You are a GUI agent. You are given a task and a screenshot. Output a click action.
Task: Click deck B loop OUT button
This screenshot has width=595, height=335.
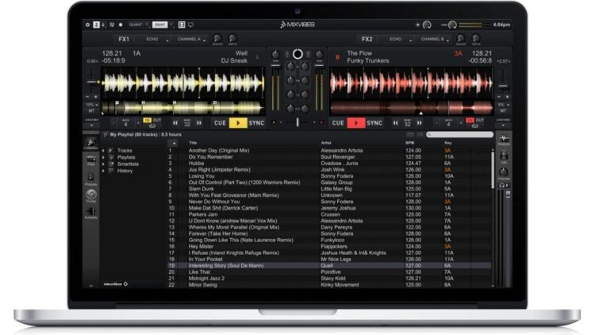click(x=480, y=120)
